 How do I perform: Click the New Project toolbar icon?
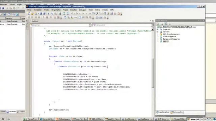tap(29, 13)
